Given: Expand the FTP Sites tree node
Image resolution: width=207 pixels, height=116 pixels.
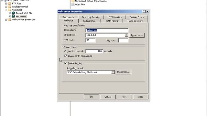Looking at the screenshot, I should coord(6,4).
